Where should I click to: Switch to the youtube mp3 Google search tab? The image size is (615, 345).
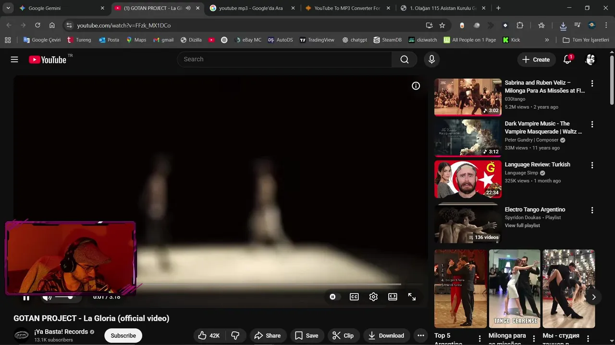pos(251,8)
